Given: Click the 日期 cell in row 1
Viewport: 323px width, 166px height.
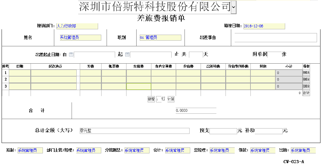Looking at the screenshot, I should pyautogui.click(x=20, y=73).
